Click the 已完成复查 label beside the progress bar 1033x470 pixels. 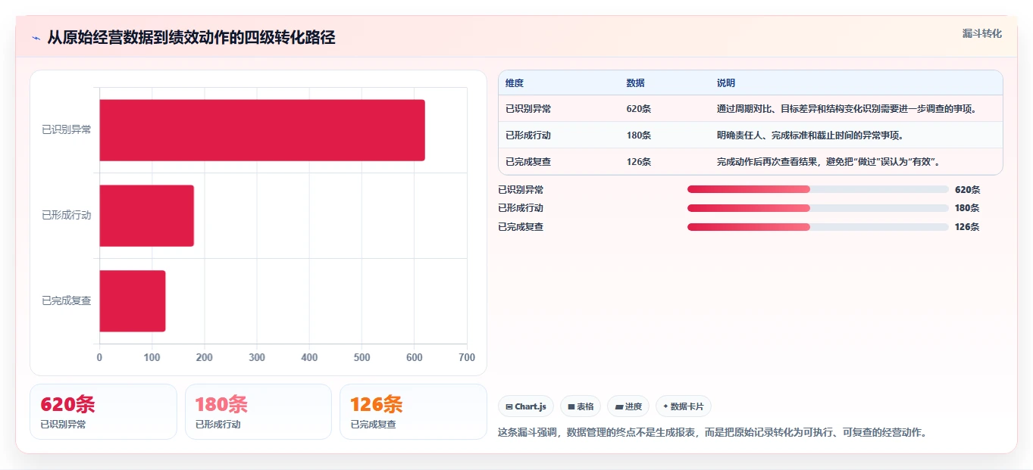pyautogui.click(x=521, y=227)
